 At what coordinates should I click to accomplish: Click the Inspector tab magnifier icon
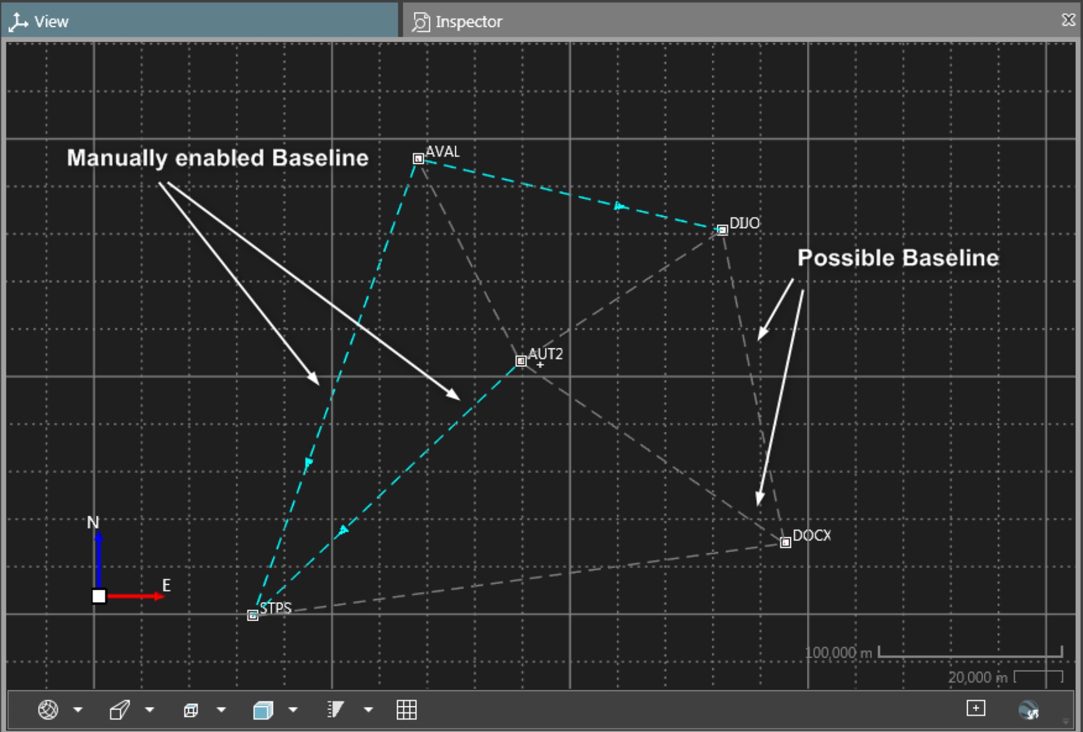pyautogui.click(x=421, y=22)
